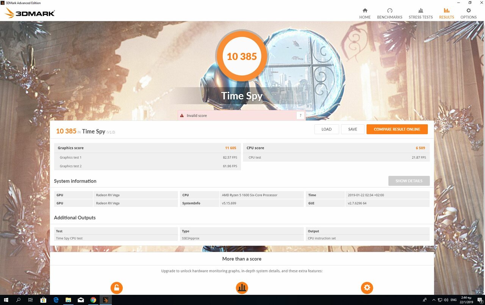Click the Load button
The width and height of the screenshot is (485, 305).
(x=327, y=129)
